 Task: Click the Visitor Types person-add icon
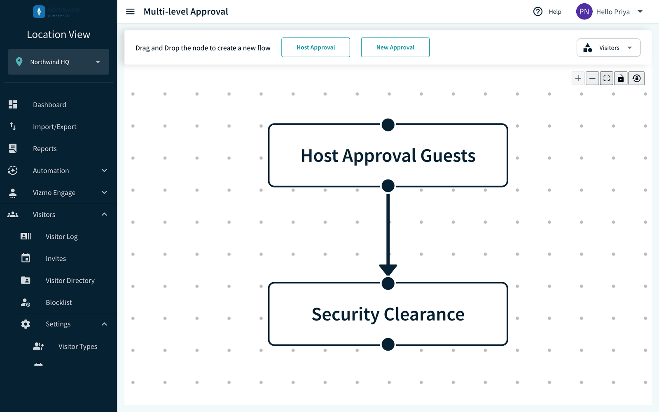point(38,346)
